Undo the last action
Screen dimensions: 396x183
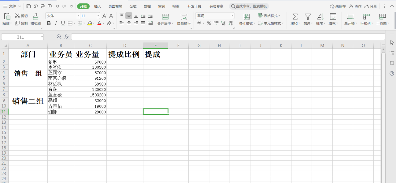pos(57,6)
